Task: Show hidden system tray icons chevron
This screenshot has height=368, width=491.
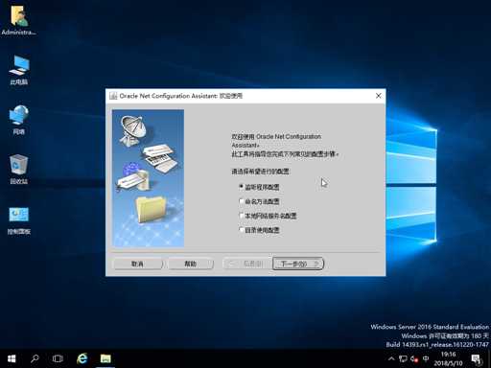Action: [391, 359]
